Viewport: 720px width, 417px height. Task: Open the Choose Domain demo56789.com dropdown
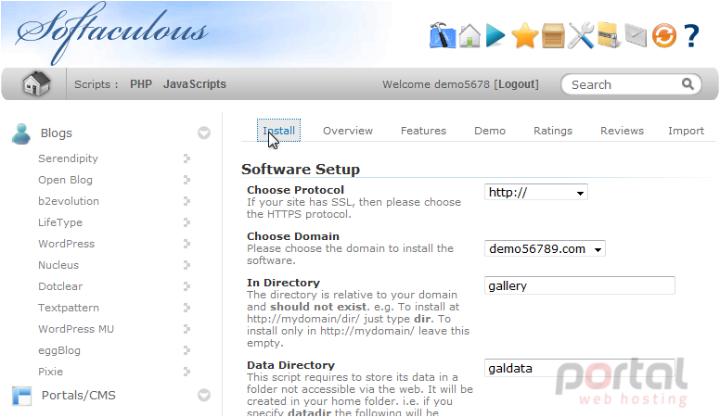pyautogui.click(x=545, y=248)
